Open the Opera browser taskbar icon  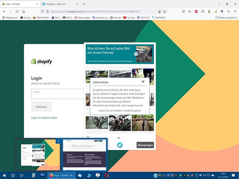pyautogui.click(x=107, y=175)
